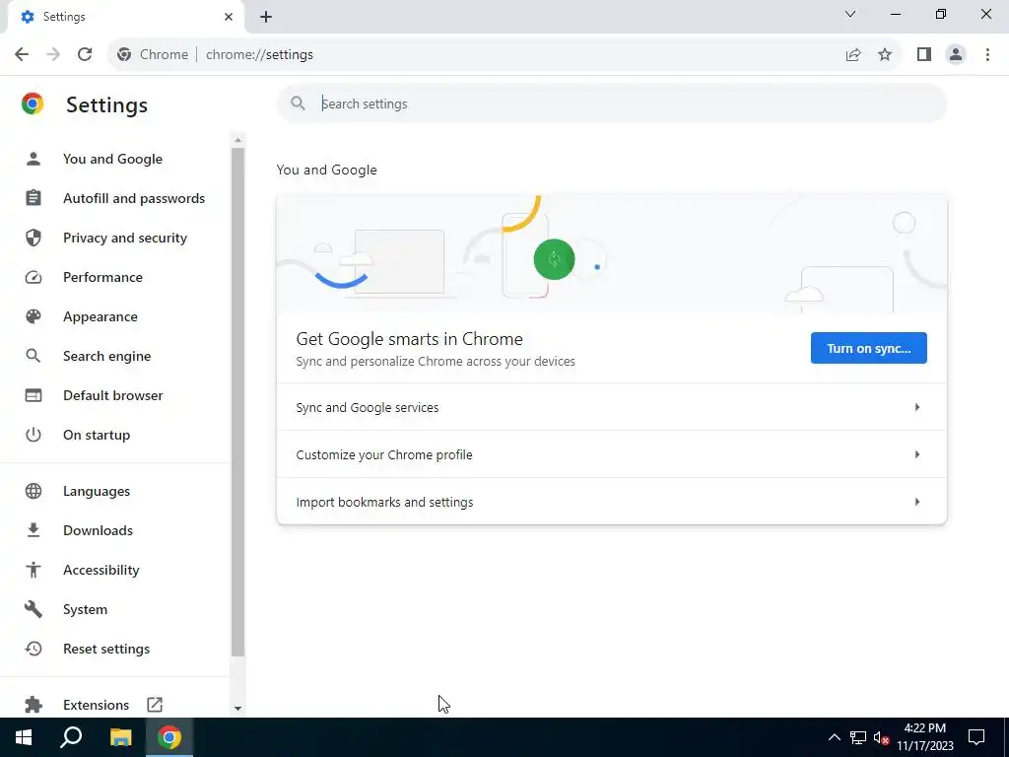1009x757 pixels.
Task: Click the back navigation arrow
Action: 22,55
